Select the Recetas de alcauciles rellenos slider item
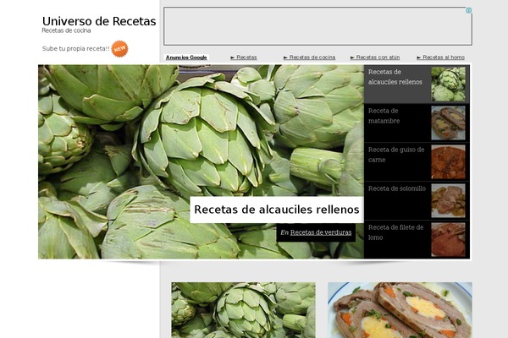This screenshot has height=338, width=508. [417, 84]
